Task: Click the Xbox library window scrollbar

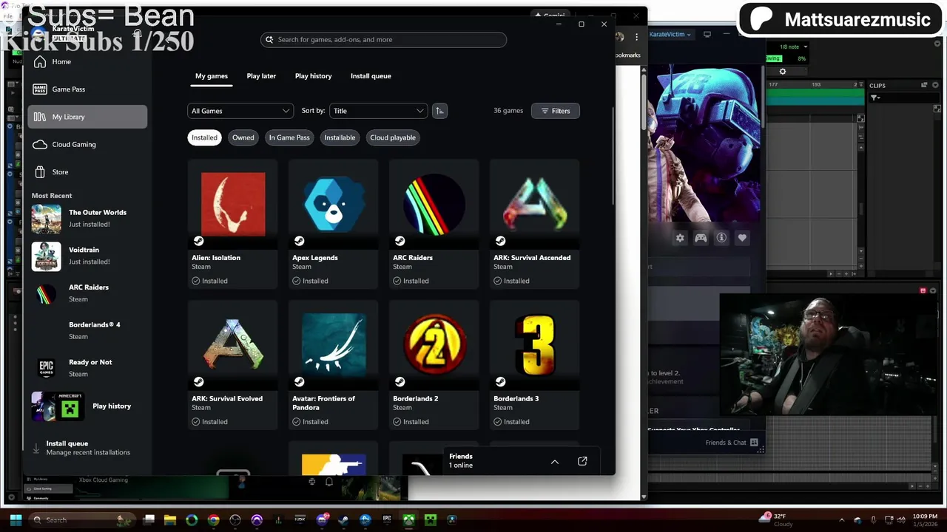Action: (x=613, y=157)
